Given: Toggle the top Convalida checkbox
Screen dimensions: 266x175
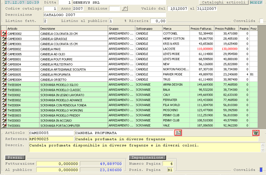Looking at the screenshot, I should pyautogui.click(x=261, y=21).
